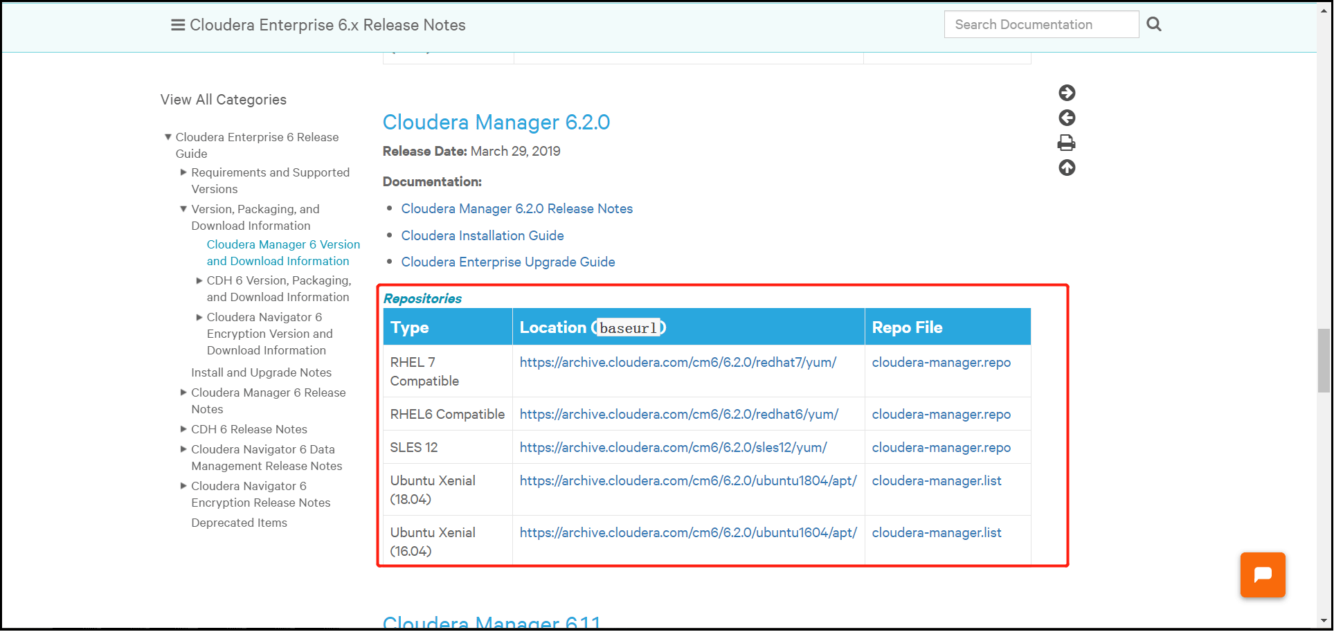Expand CDH 6 Version, Packaging node

[x=199, y=280]
